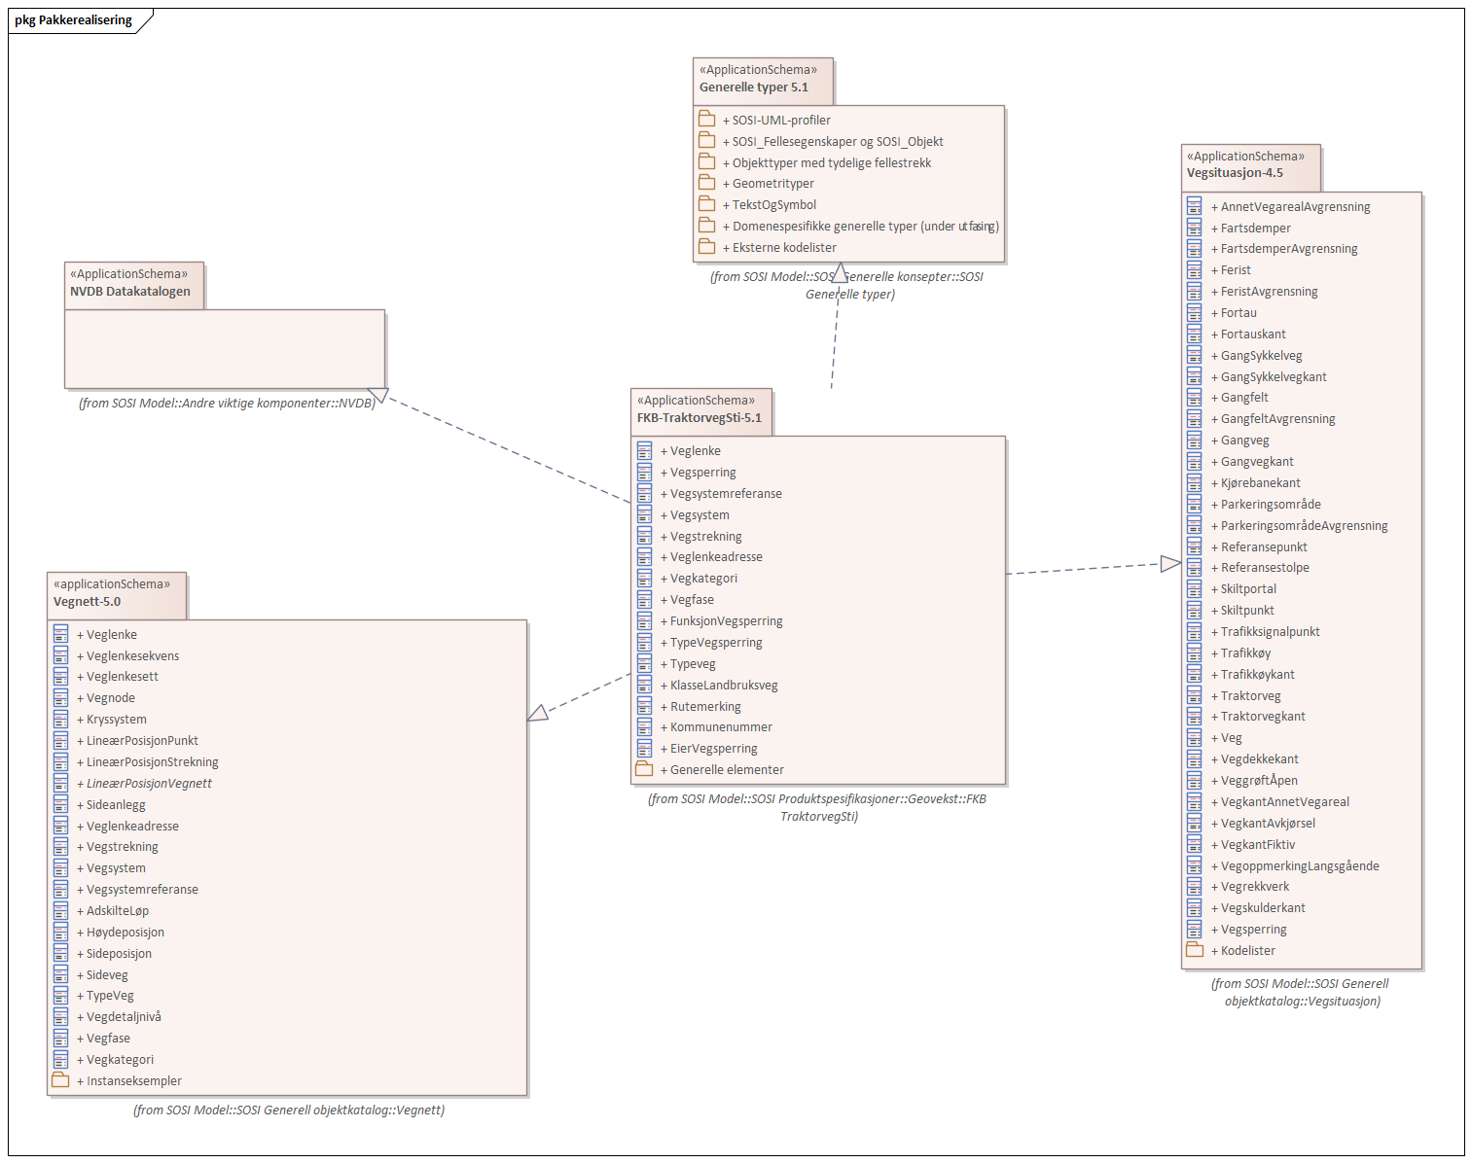Viewport: 1472px width, 1163px height.
Task: Click the FKB-TraktorvegSti-5.1 package title
Action: coord(699,418)
